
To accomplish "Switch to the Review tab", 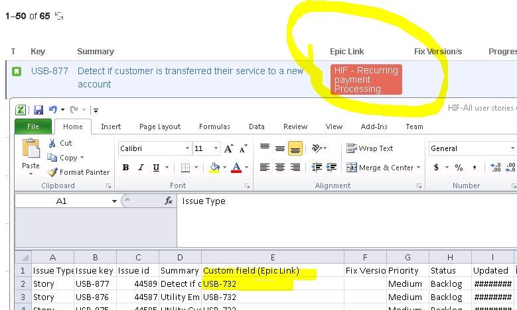I will point(295,127).
